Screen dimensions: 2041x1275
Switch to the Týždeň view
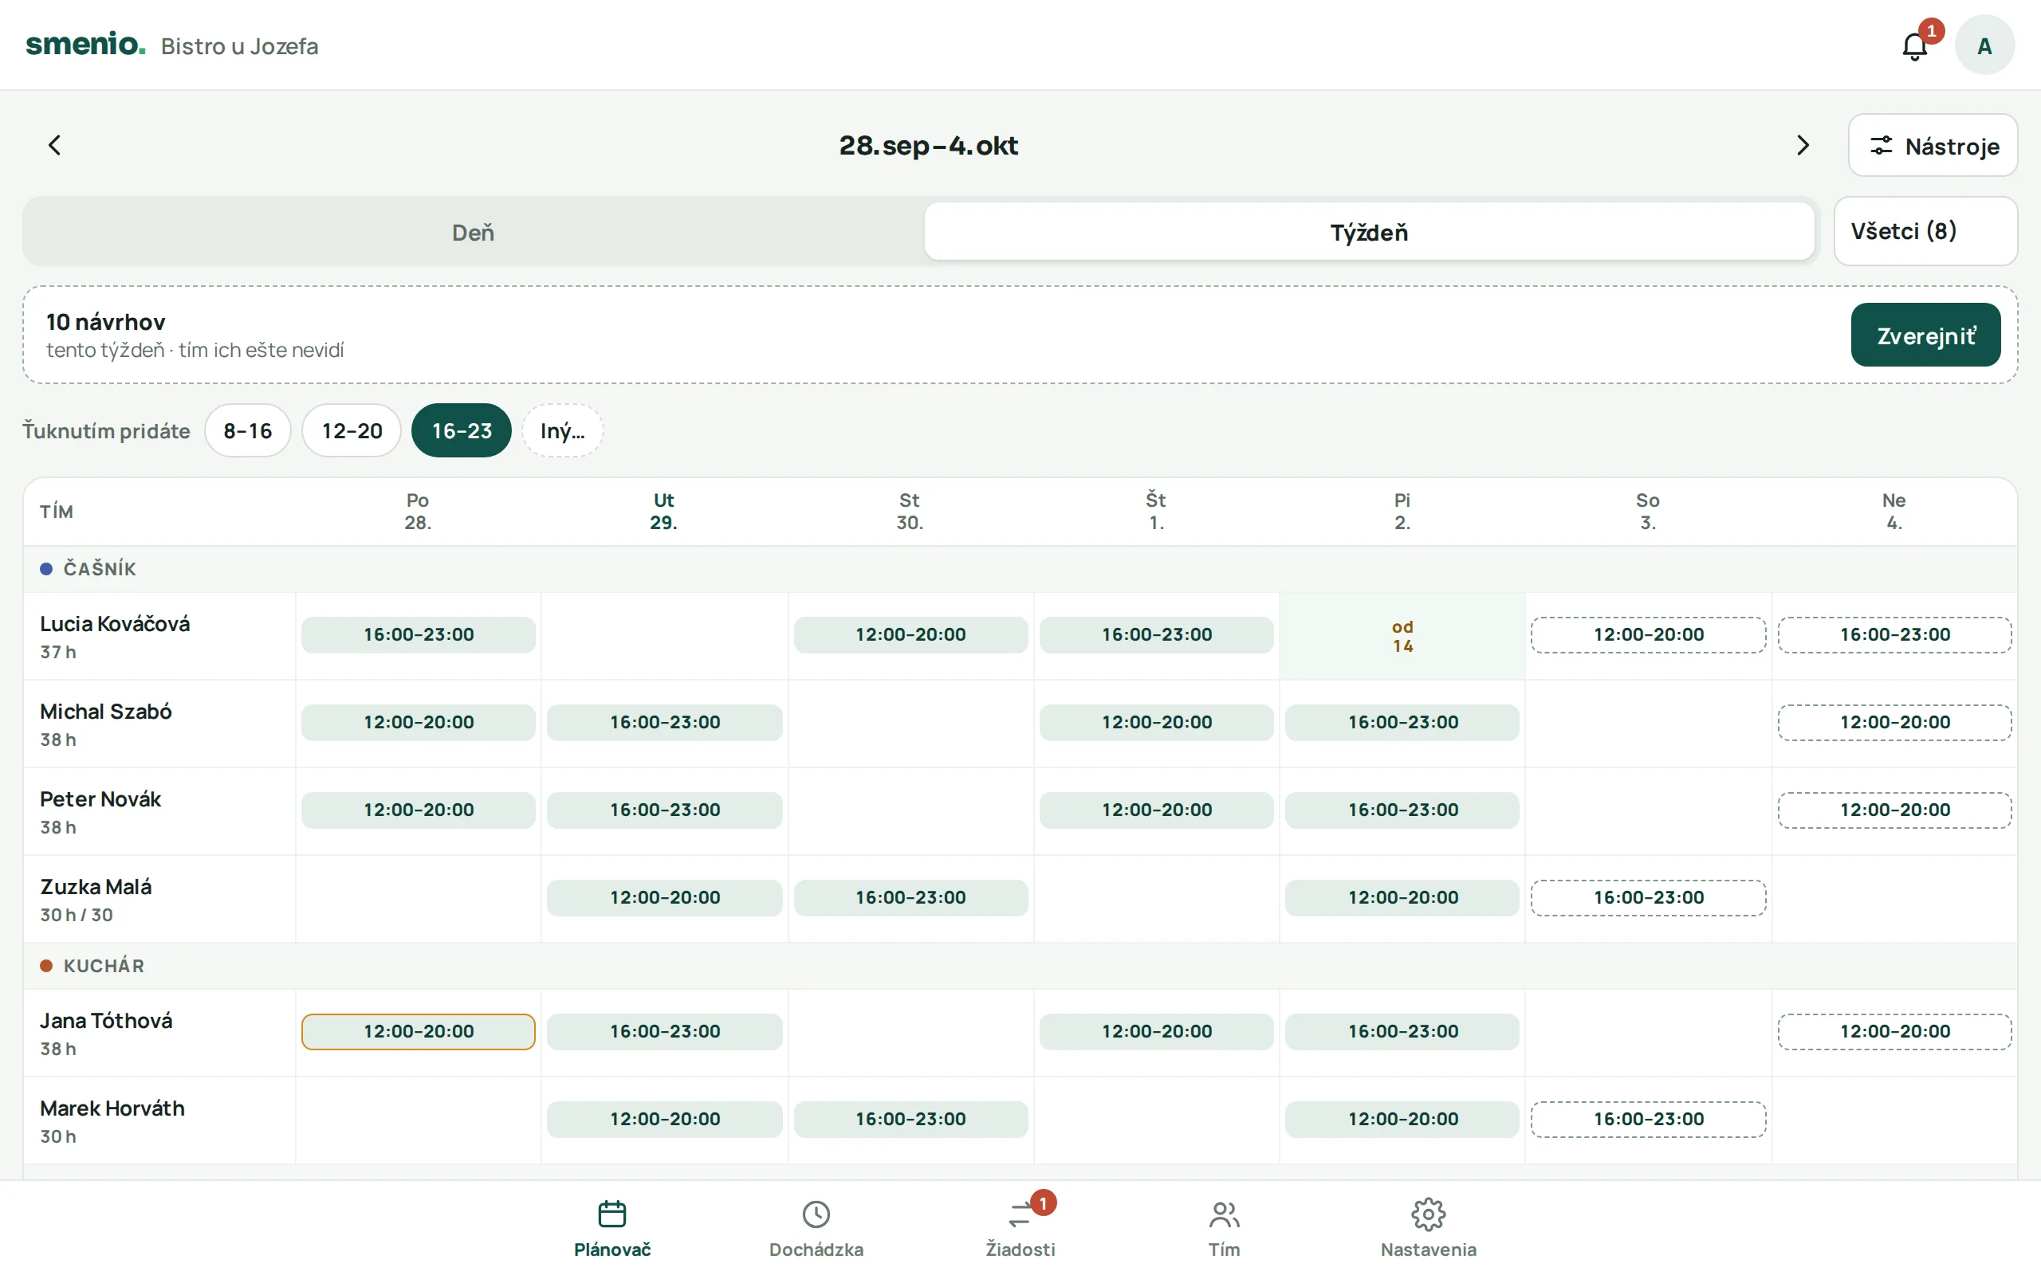click(x=1369, y=232)
